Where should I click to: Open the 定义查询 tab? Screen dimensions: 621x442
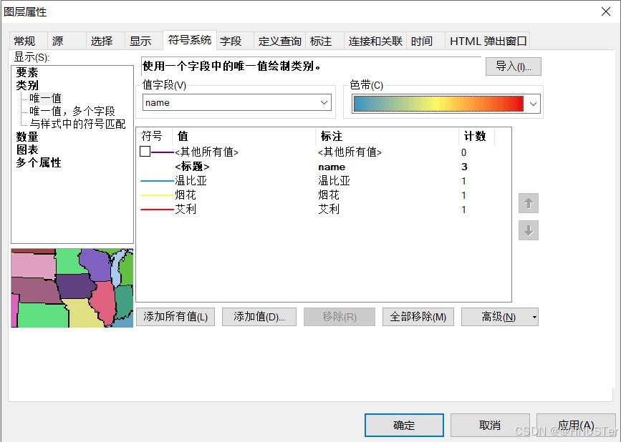tap(279, 41)
